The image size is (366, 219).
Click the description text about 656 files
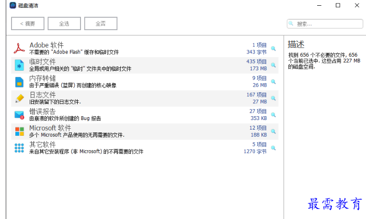[x=324, y=61]
